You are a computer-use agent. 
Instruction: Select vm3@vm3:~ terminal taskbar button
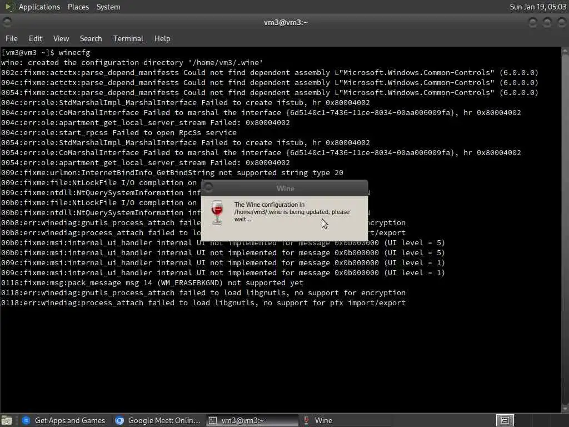pyautogui.click(x=253, y=420)
